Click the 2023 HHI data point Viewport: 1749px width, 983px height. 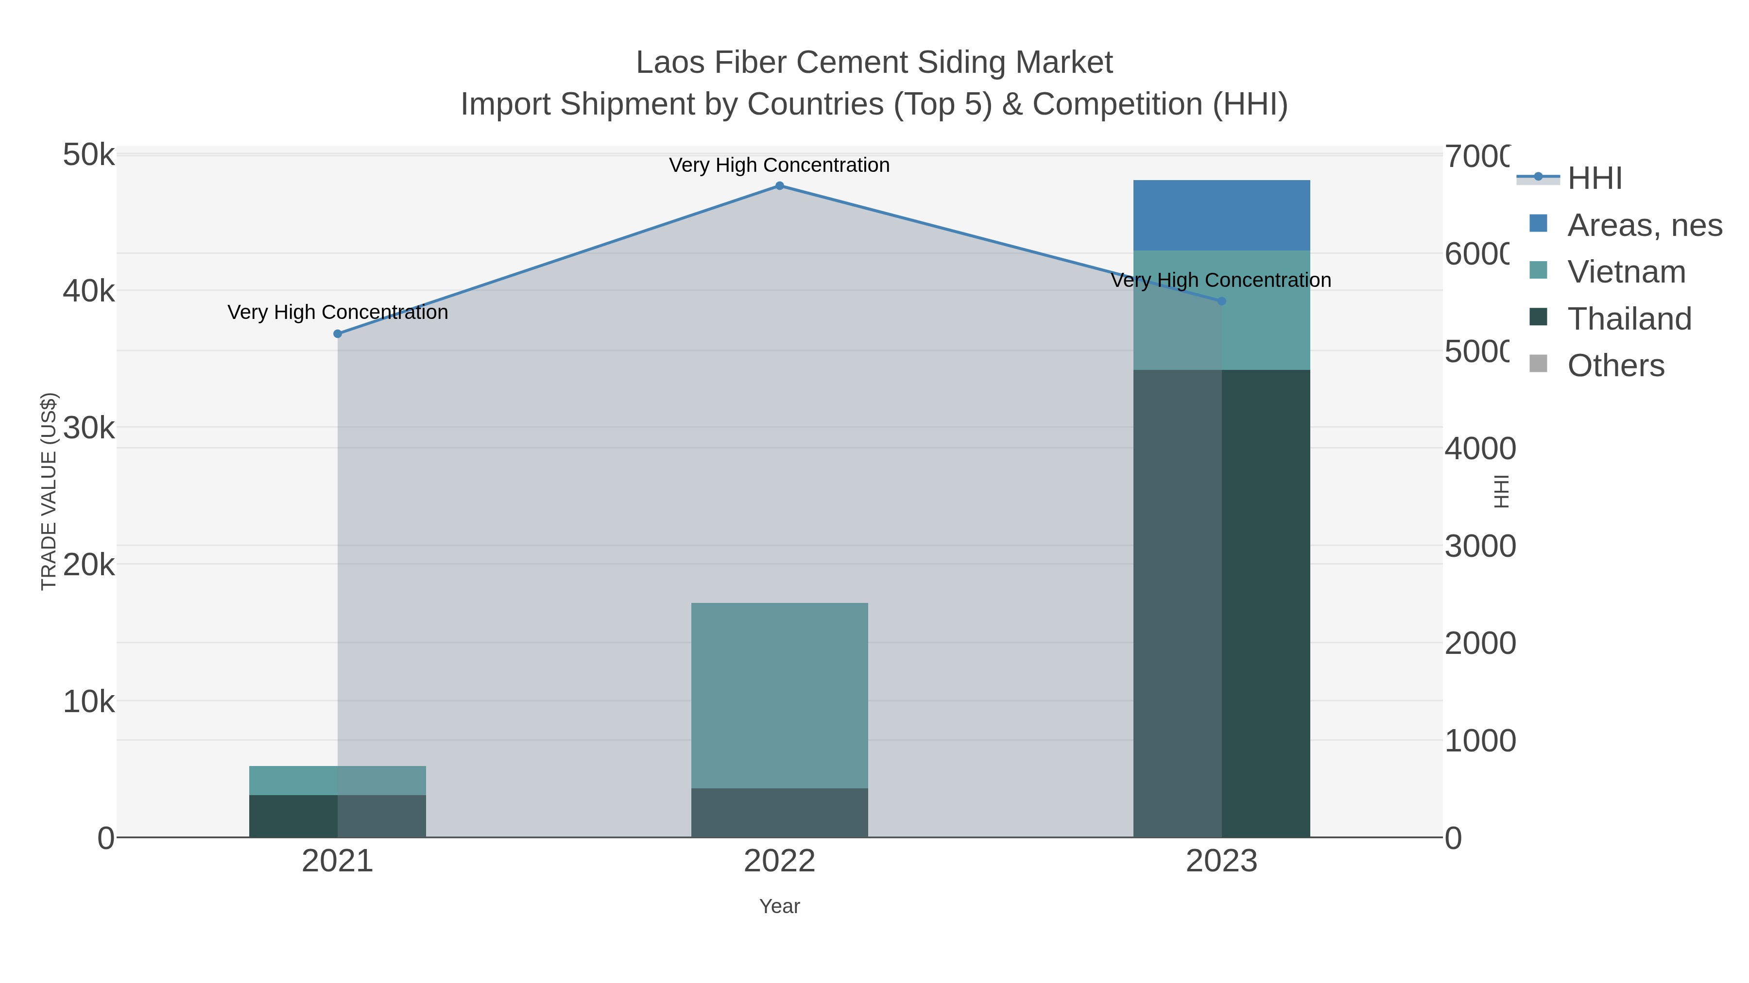point(1221,301)
